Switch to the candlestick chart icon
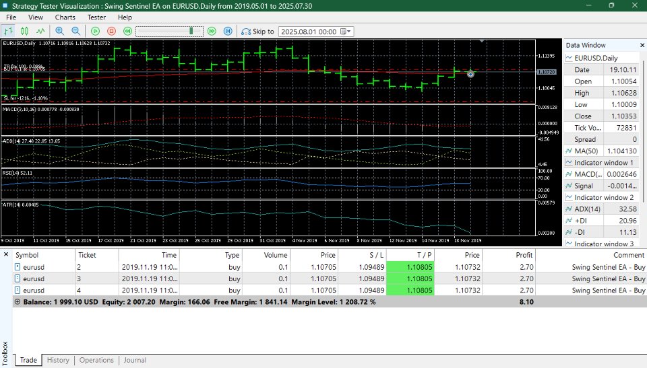Screen dimensions: 647x368 point(24,32)
